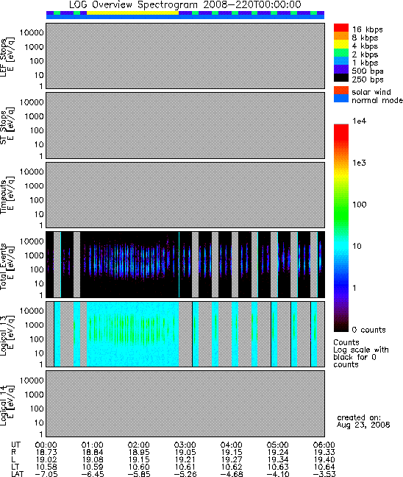The image size is (403, 477).
Task: Click the Total Events spectrogram panel
Action: [185, 264]
